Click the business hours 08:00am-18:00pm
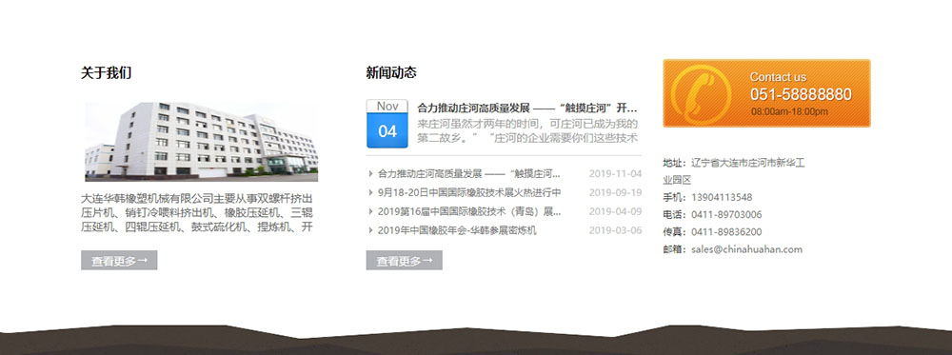Viewport: 952px width, 355px height. [x=789, y=111]
